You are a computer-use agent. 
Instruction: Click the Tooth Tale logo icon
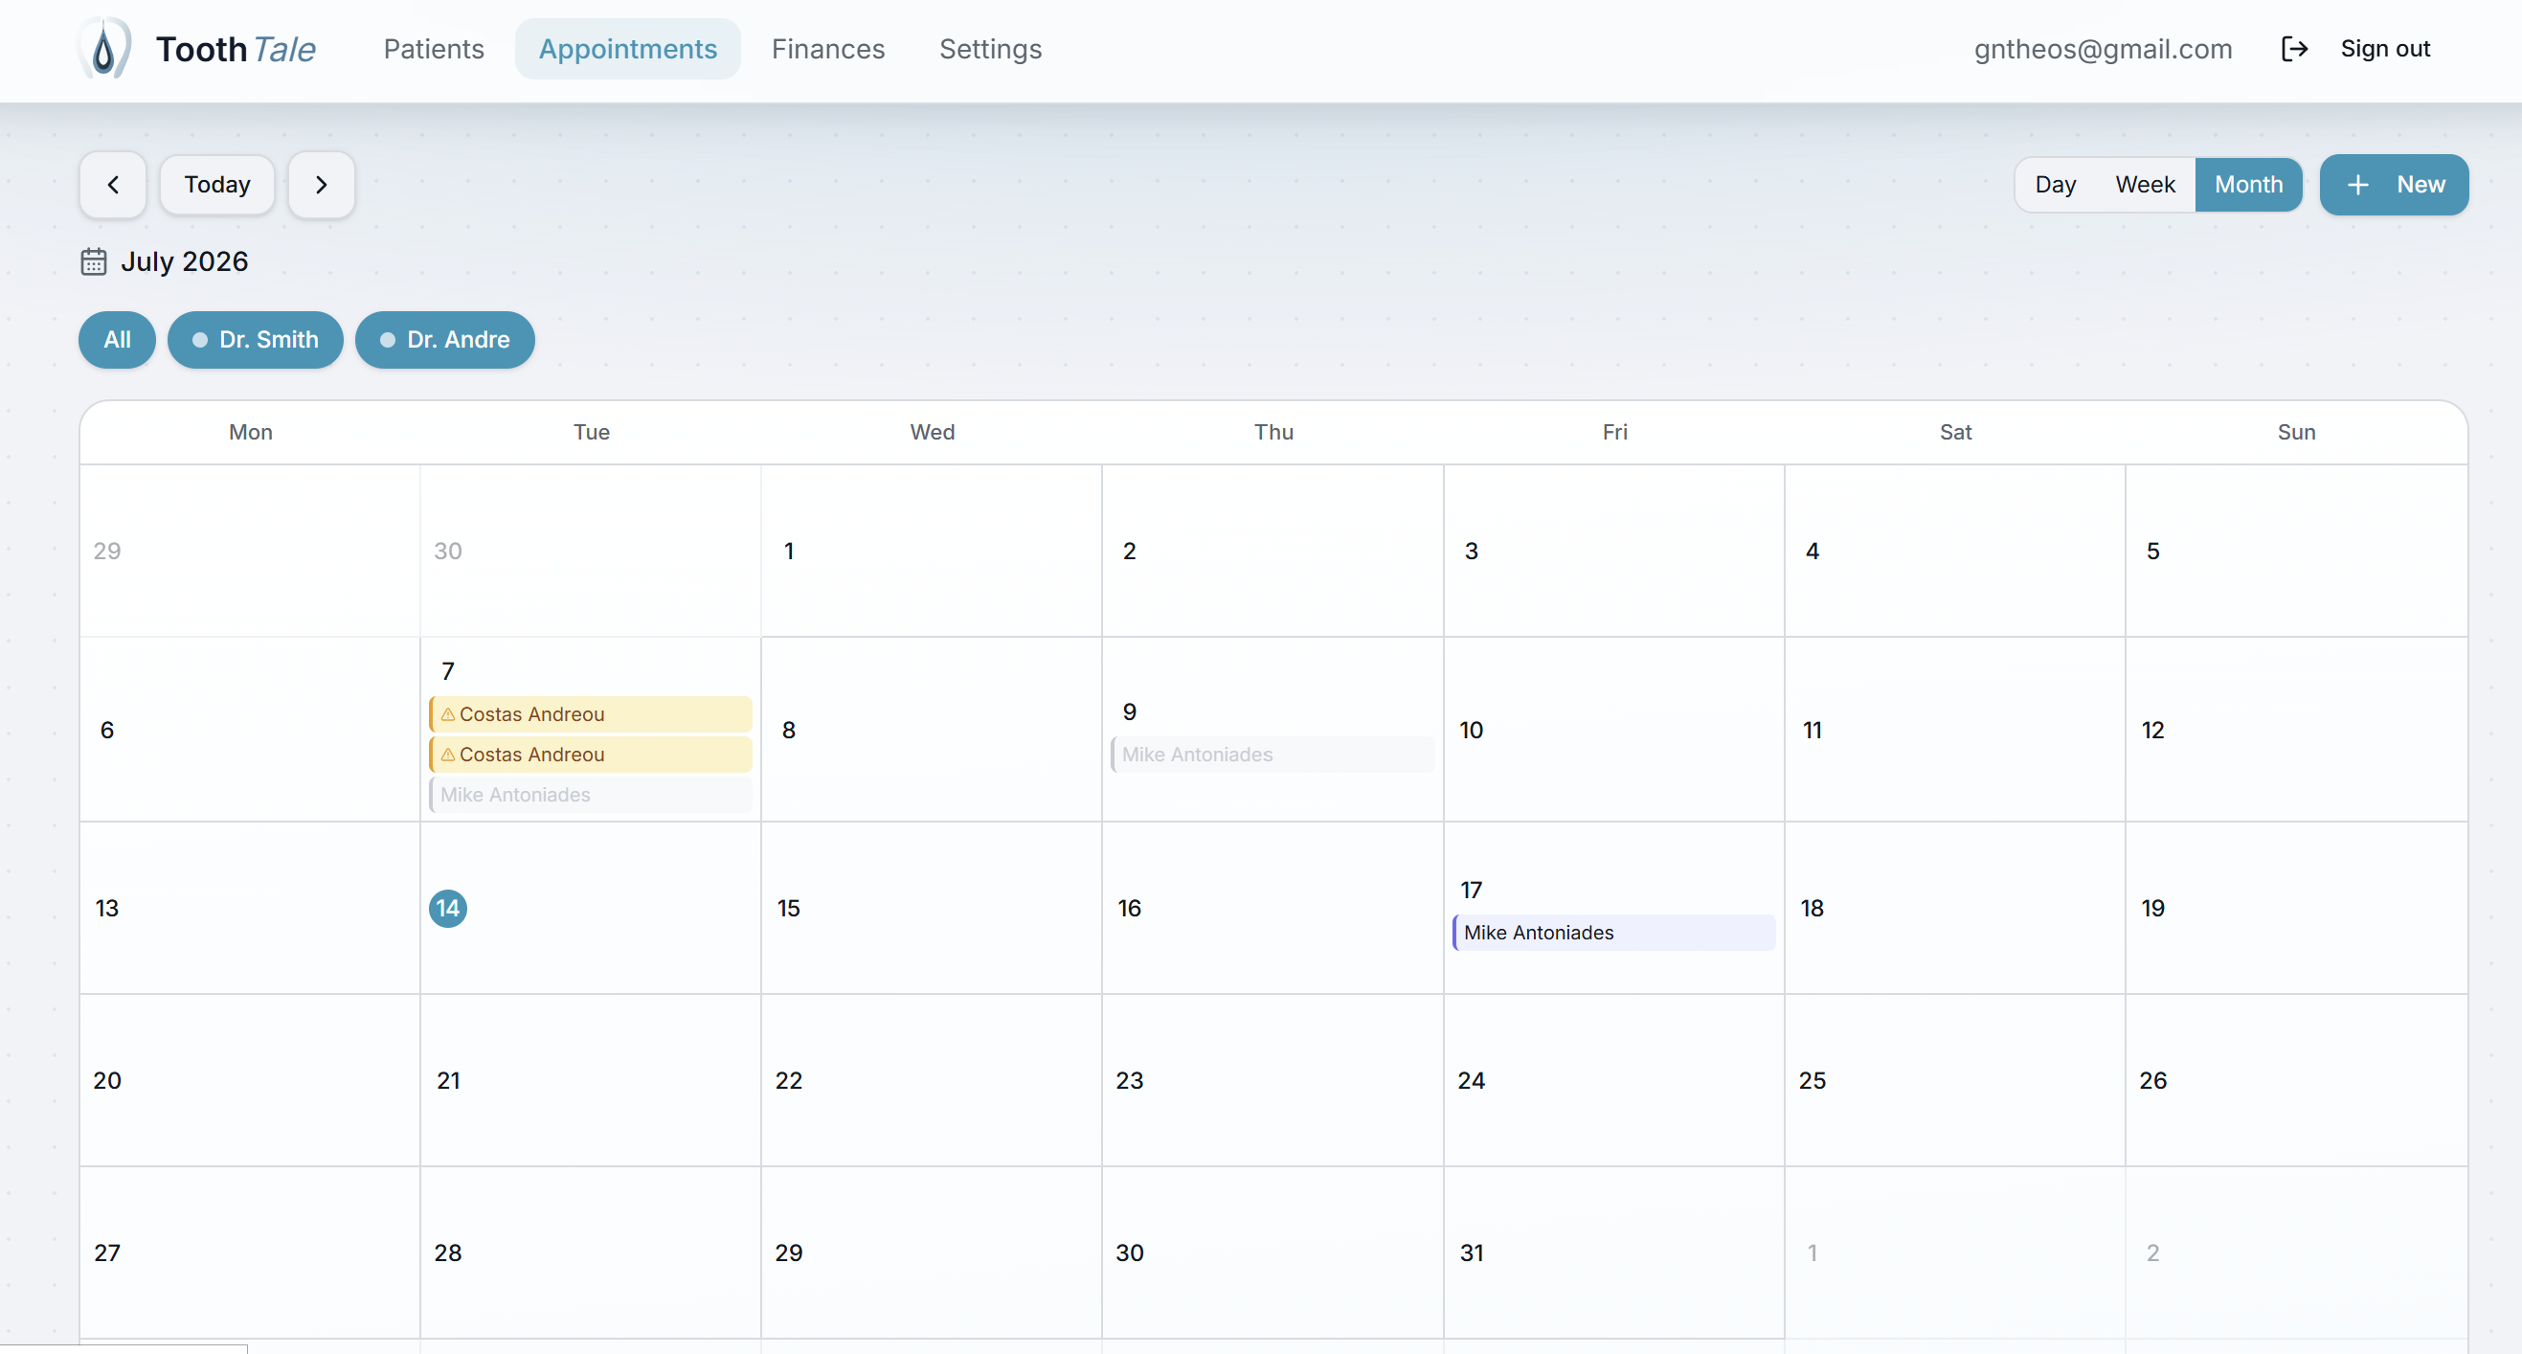pos(103,48)
